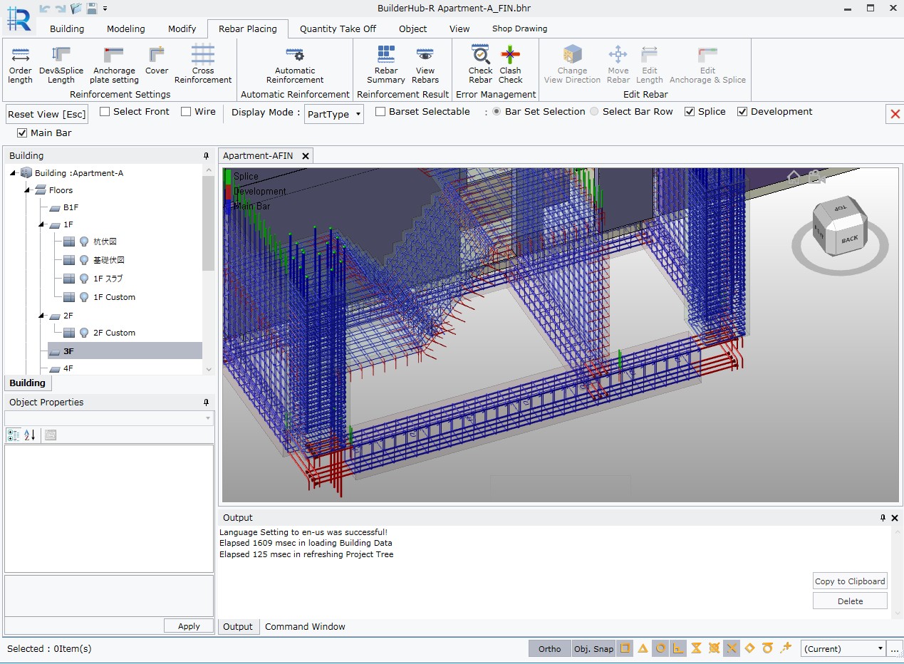Open the Quantity Take Off tab
Viewport: 904px width, 664px height.
(338, 28)
